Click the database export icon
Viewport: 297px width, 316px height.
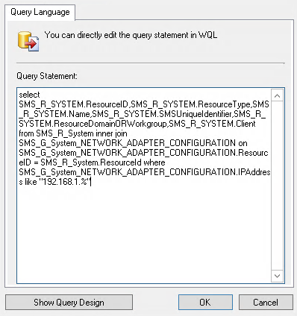pos(28,42)
